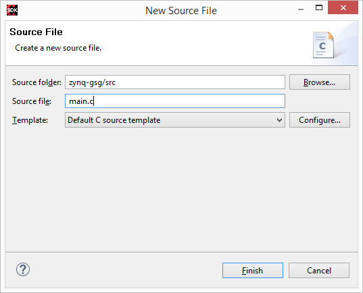The height and width of the screenshot is (293, 363).
Task: Click the 'Template:' label
Action: pyautogui.click(x=30, y=120)
